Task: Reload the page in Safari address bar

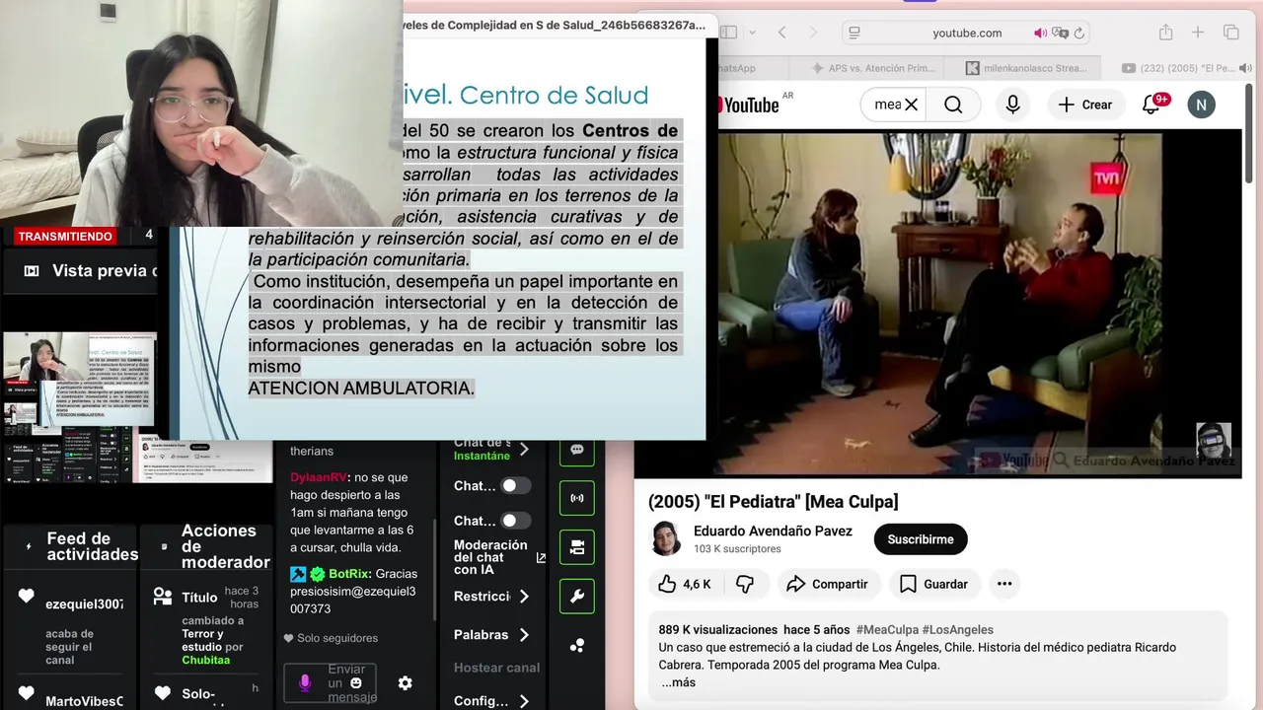Action: pos(1079,33)
